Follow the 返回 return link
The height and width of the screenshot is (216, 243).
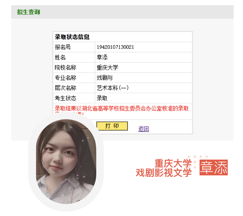[144, 129]
